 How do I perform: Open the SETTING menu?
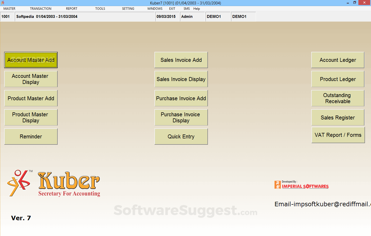pos(128,8)
